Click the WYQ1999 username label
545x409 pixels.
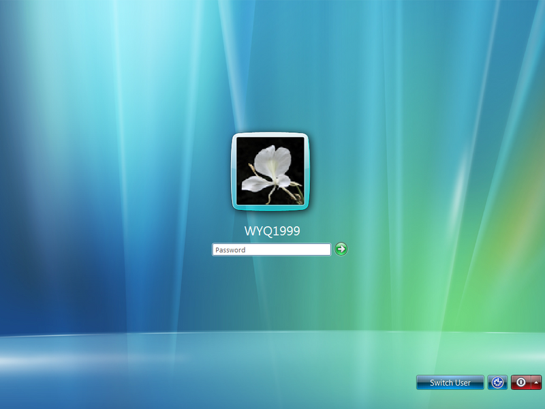tap(272, 231)
